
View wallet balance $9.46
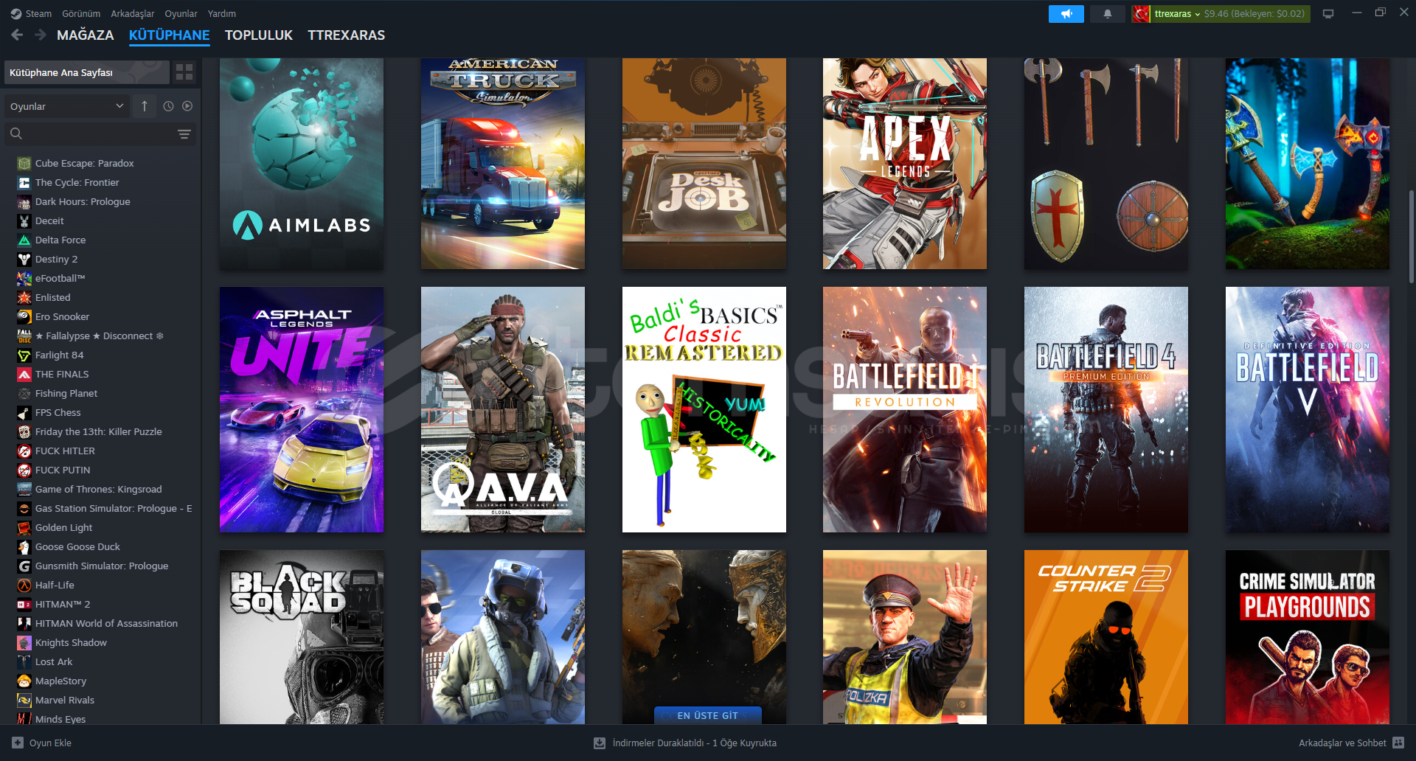pyautogui.click(x=1254, y=14)
